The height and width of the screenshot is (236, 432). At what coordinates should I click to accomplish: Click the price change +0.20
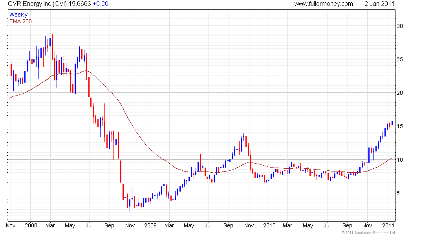click(100, 4)
